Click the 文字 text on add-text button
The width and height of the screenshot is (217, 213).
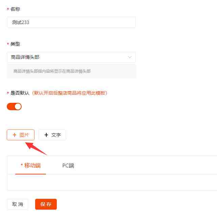tap(56, 135)
